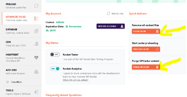The image size is (187, 97).
Task: Click the Refresh info circular icon
Action: [108, 14]
